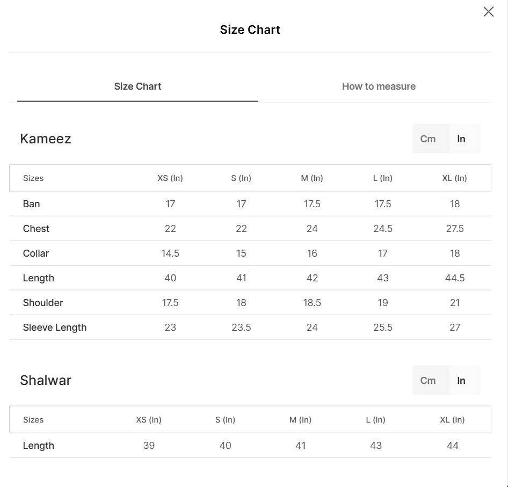Close the Size Chart dialog
Image resolution: width=508 pixels, height=487 pixels.
(488, 12)
